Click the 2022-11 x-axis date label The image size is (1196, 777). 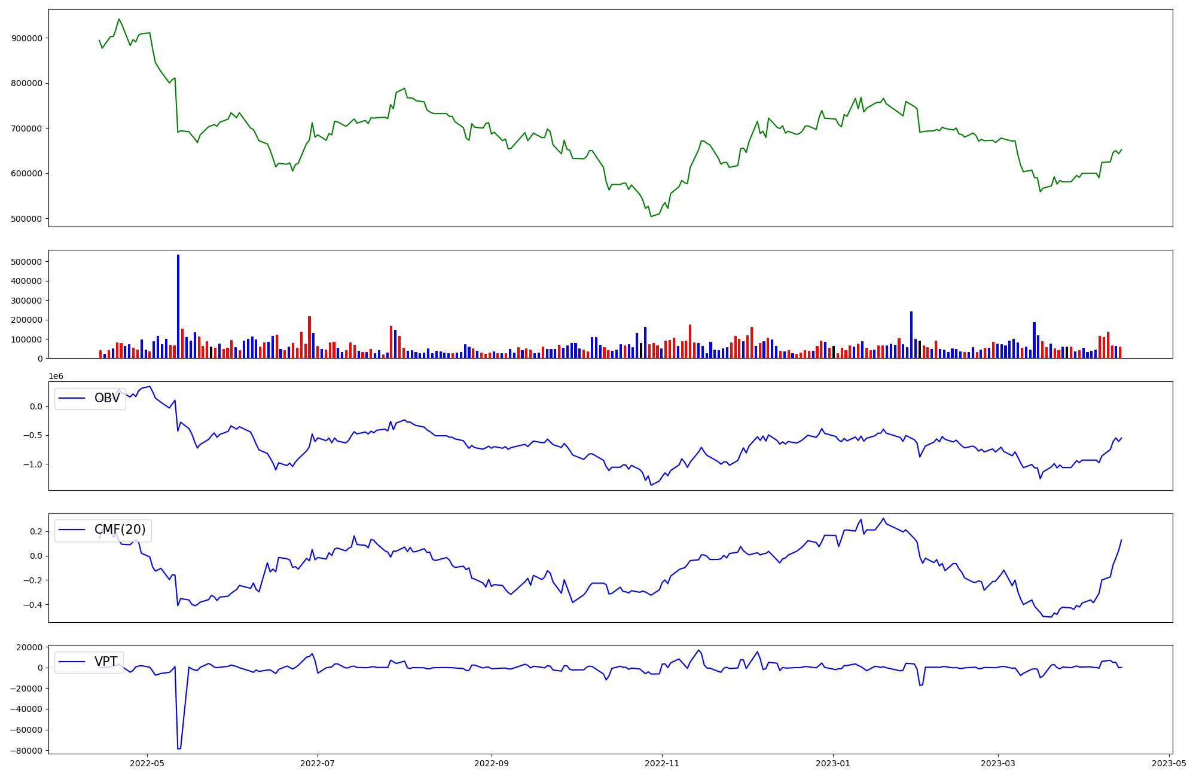click(x=662, y=763)
